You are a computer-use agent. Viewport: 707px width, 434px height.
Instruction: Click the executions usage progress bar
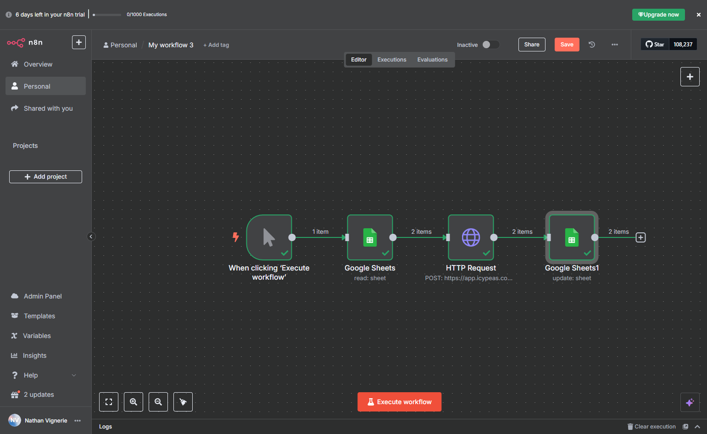point(107,15)
